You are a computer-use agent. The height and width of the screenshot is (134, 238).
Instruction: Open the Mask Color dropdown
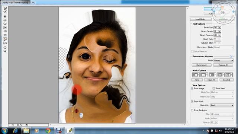tap(222, 105)
